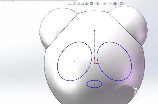158x104 pixels.
Task: Expand the Hide/Show Items dropdown arrow
Action: point(108,4)
